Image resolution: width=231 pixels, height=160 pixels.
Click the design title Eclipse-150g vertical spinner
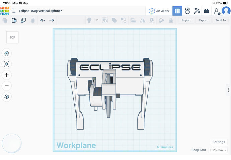click(x=41, y=11)
